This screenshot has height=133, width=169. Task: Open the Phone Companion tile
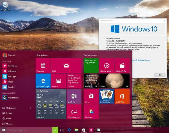[x=74, y=112]
